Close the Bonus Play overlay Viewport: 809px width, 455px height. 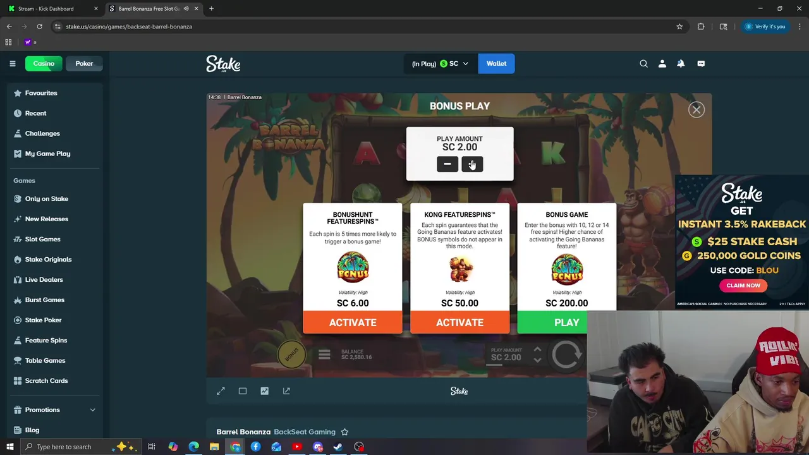pos(696,110)
